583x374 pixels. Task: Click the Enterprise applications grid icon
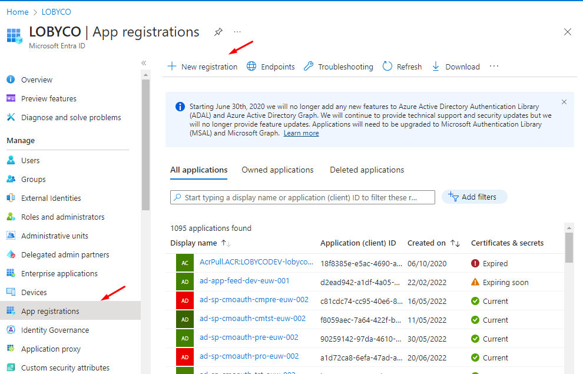(11, 273)
